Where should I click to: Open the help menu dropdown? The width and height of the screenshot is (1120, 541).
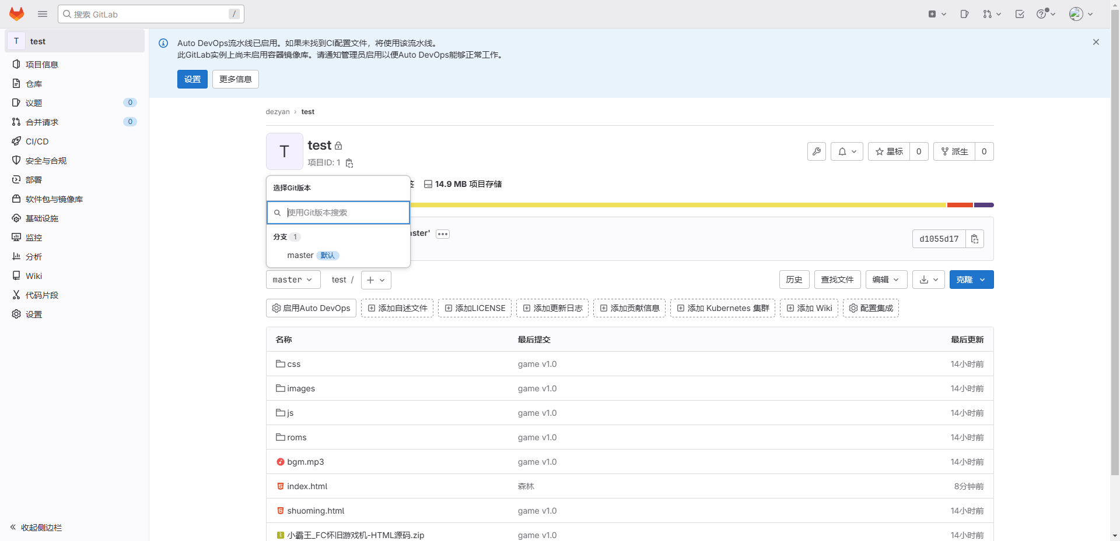(x=1046, y=14)
